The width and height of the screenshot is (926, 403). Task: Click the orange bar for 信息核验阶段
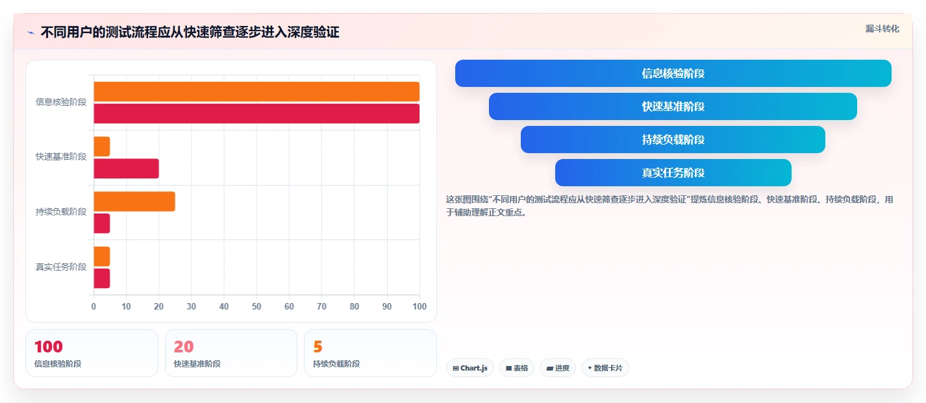pos(257,92)
